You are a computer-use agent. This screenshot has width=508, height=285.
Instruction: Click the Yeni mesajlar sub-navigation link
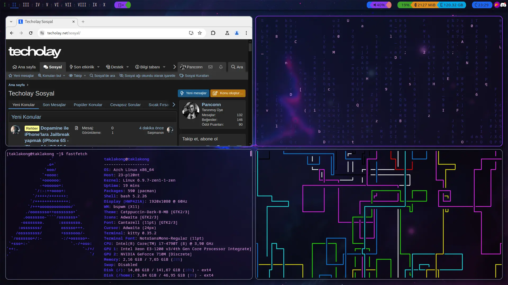click(21, 76)
